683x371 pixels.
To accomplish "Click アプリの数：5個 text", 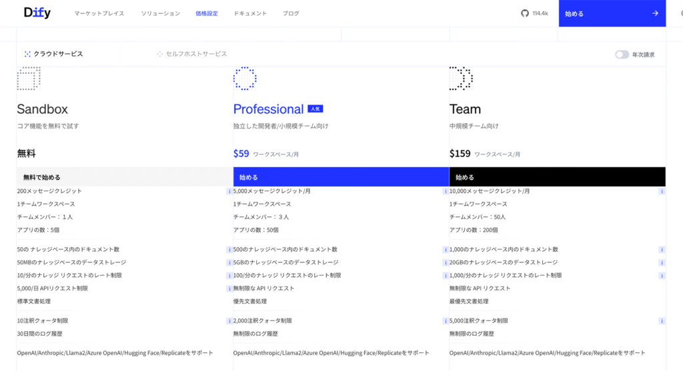I will 38,230.
